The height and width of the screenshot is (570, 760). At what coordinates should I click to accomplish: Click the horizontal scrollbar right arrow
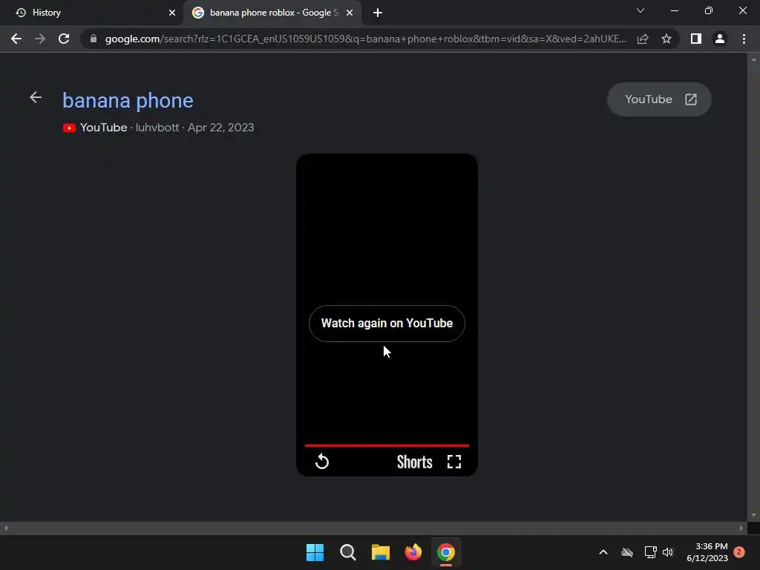[x=741, y=528]
